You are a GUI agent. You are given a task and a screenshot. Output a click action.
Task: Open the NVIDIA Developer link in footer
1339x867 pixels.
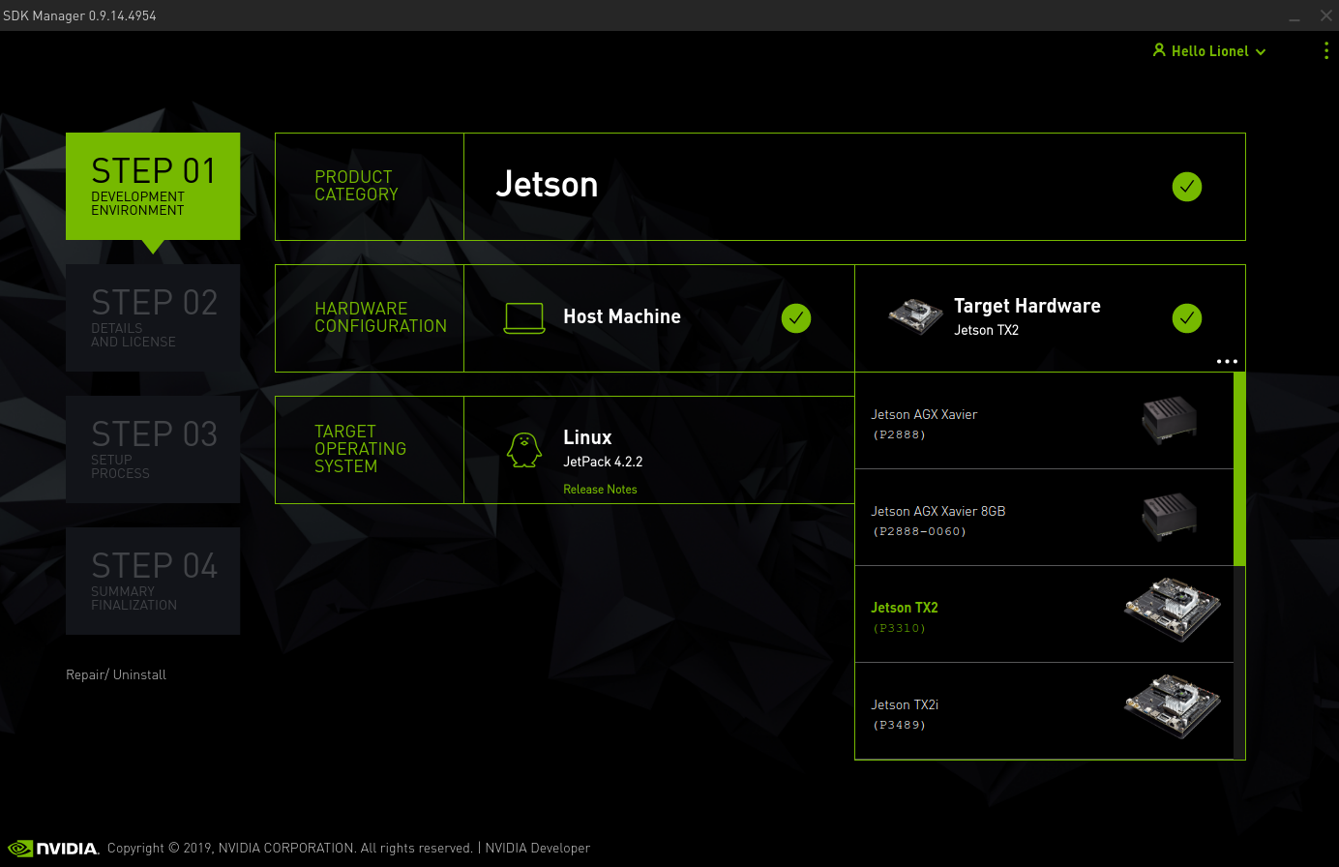537,848
